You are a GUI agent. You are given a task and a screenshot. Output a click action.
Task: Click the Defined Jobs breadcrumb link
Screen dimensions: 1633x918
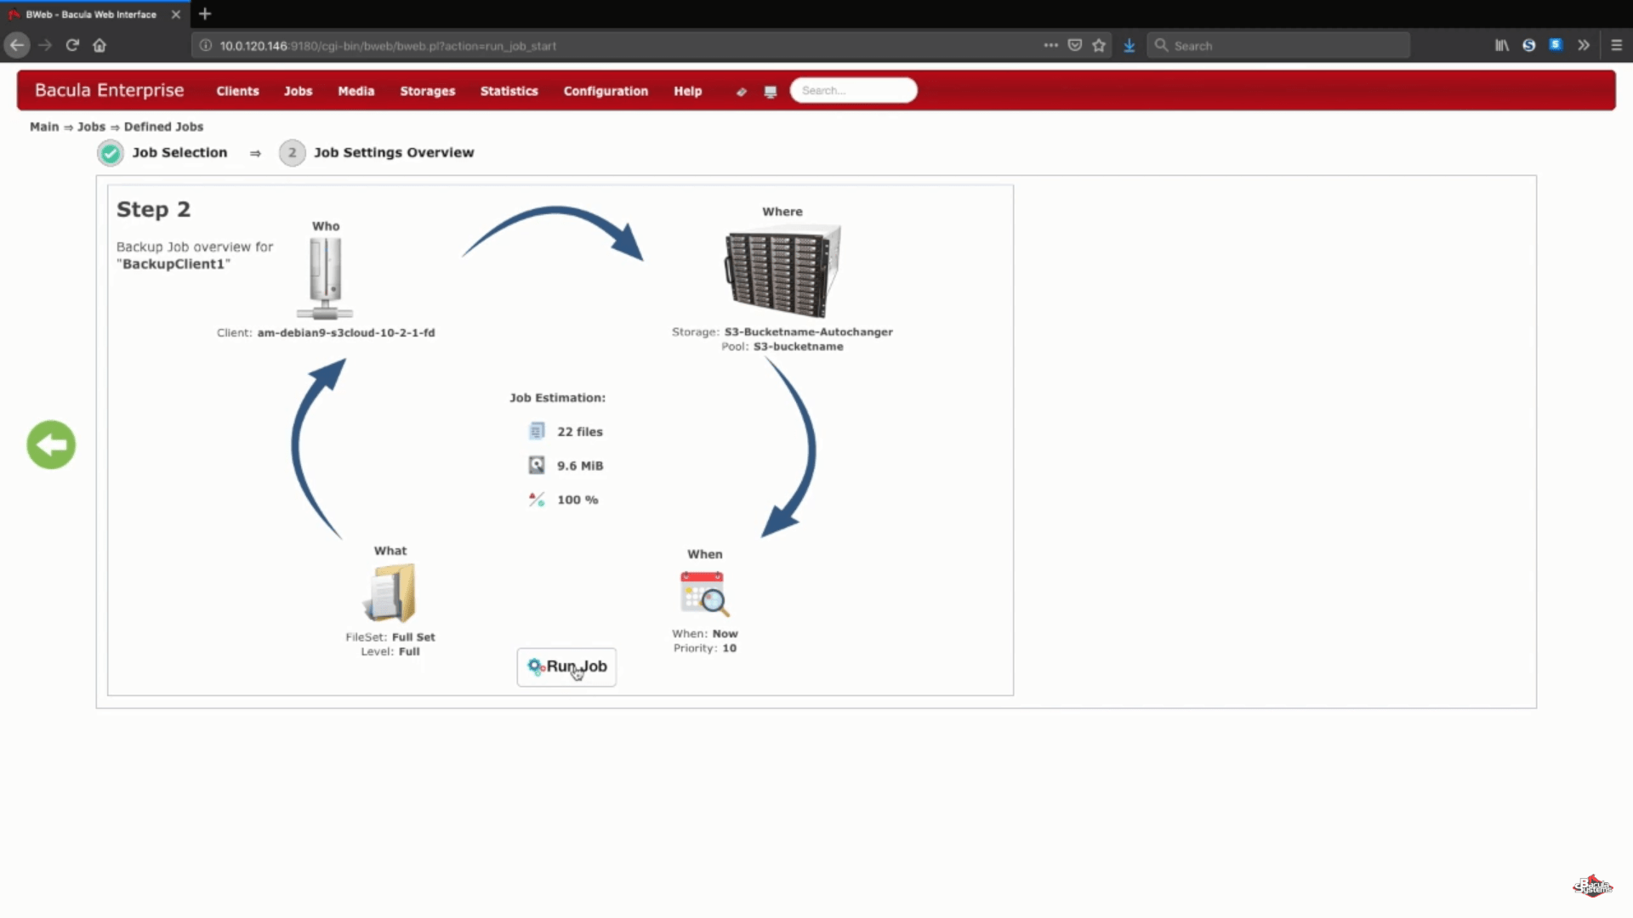163,127
